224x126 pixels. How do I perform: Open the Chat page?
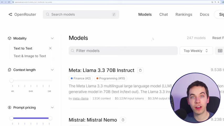163,14
